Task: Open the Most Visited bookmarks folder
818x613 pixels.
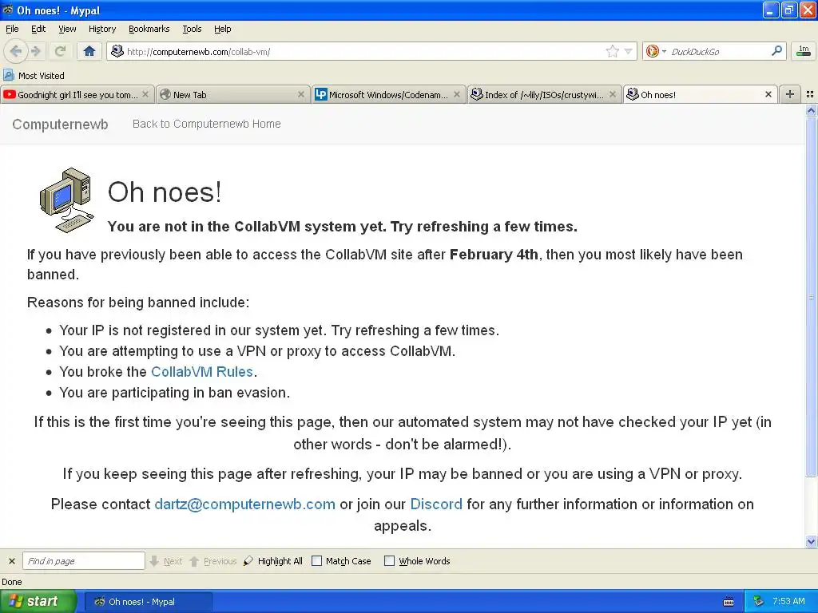Action: [x=34, y=76]
